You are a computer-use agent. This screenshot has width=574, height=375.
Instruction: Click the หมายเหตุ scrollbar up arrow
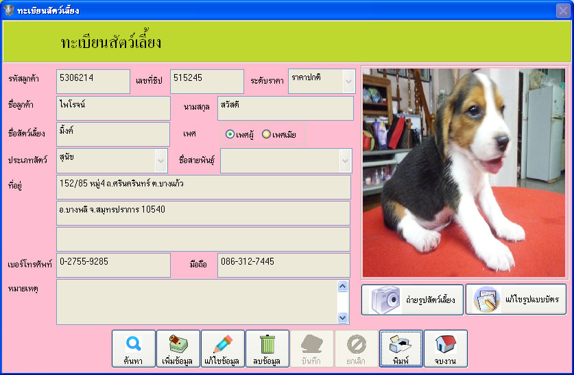click(343, 286)
